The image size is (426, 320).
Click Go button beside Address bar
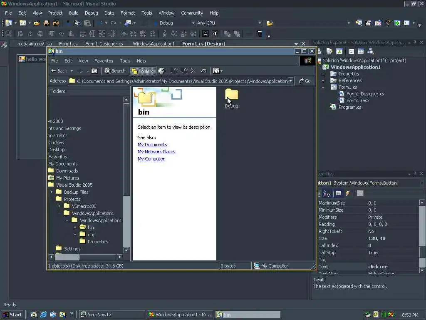[305, 81]
